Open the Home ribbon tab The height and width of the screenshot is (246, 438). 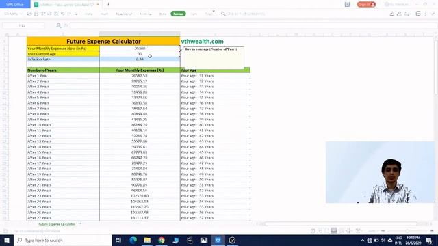pos(88,14)
